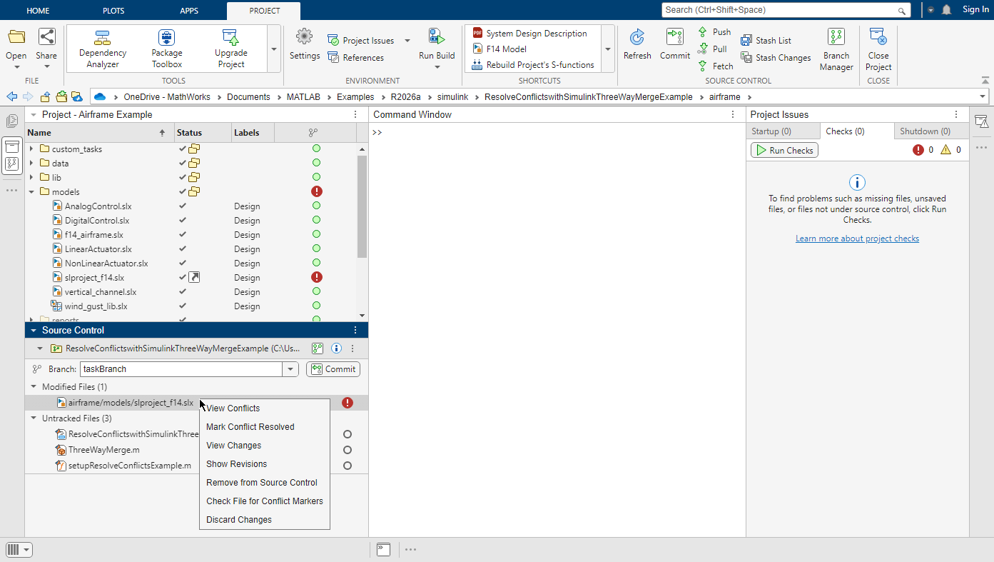This screenshot has width=994, height=562.
Task: Open the Branch Manager
Action: (x=836, y=50)
